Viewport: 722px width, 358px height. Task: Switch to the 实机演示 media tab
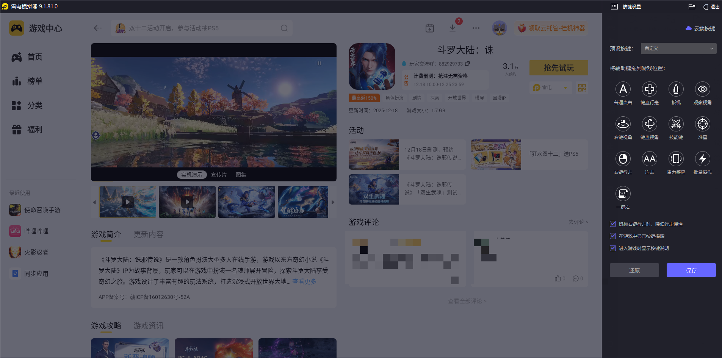[x=192, y=175]
